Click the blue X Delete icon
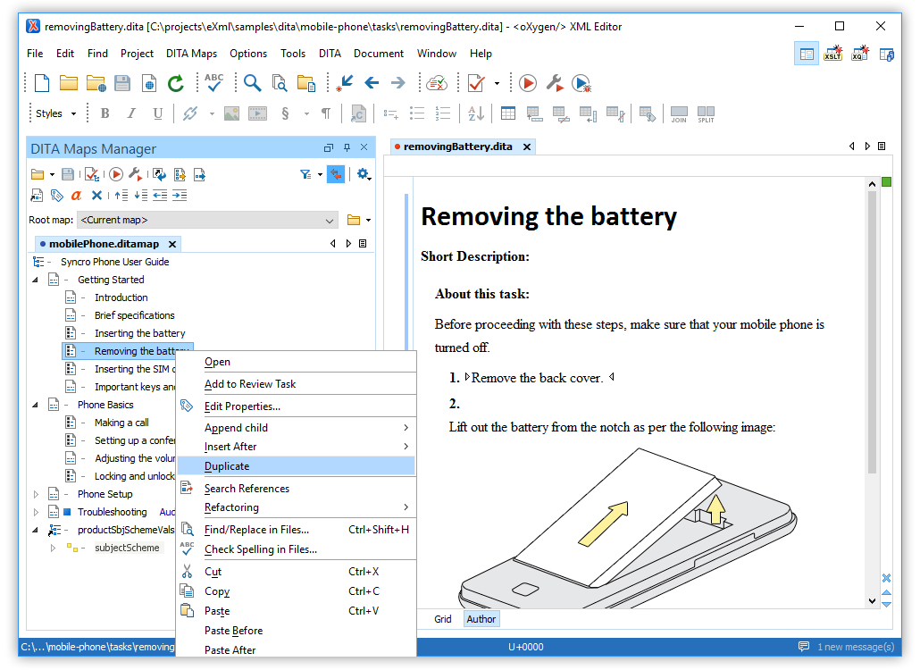This screenshot has width=920, height=670. pyautogui.click(x=96, y=196)
